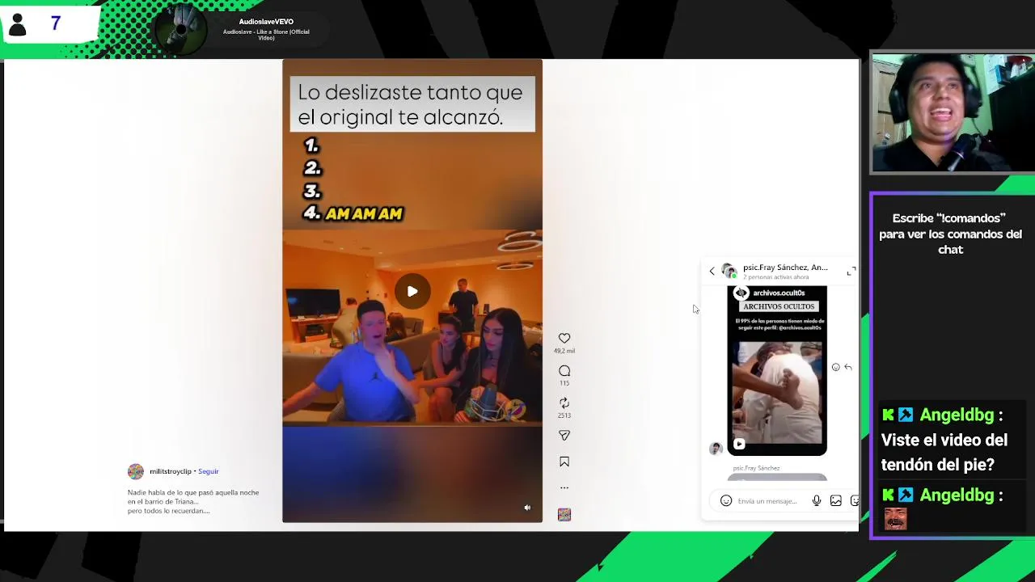Open the three-dots more options for the reel
The width and height of the screenshot is (1035, 582).
[x=564, y=487]
